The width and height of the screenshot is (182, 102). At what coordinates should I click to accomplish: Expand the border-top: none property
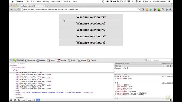pos(116,78)
